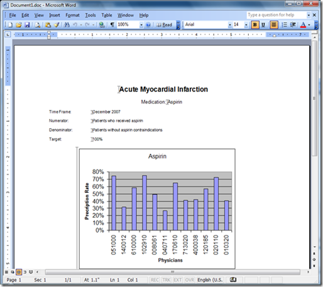Click in the Type a question for help box
Image resolution: width=323 pixels, height=287 pixels.
point(276,15)
